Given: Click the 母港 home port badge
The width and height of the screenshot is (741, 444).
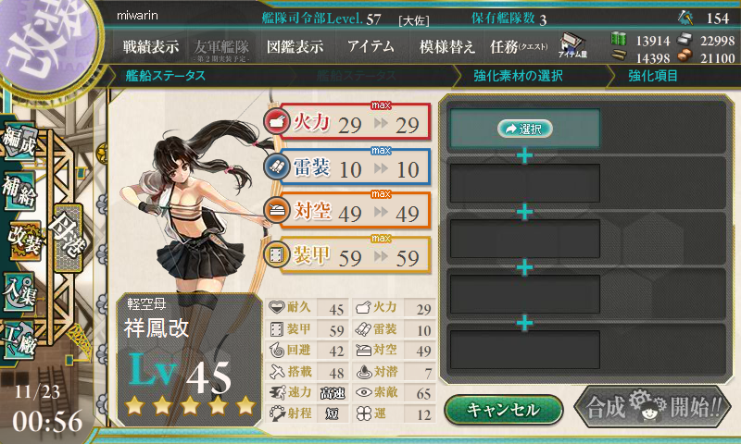Looking at the screenshot, I should click(69, 237).
